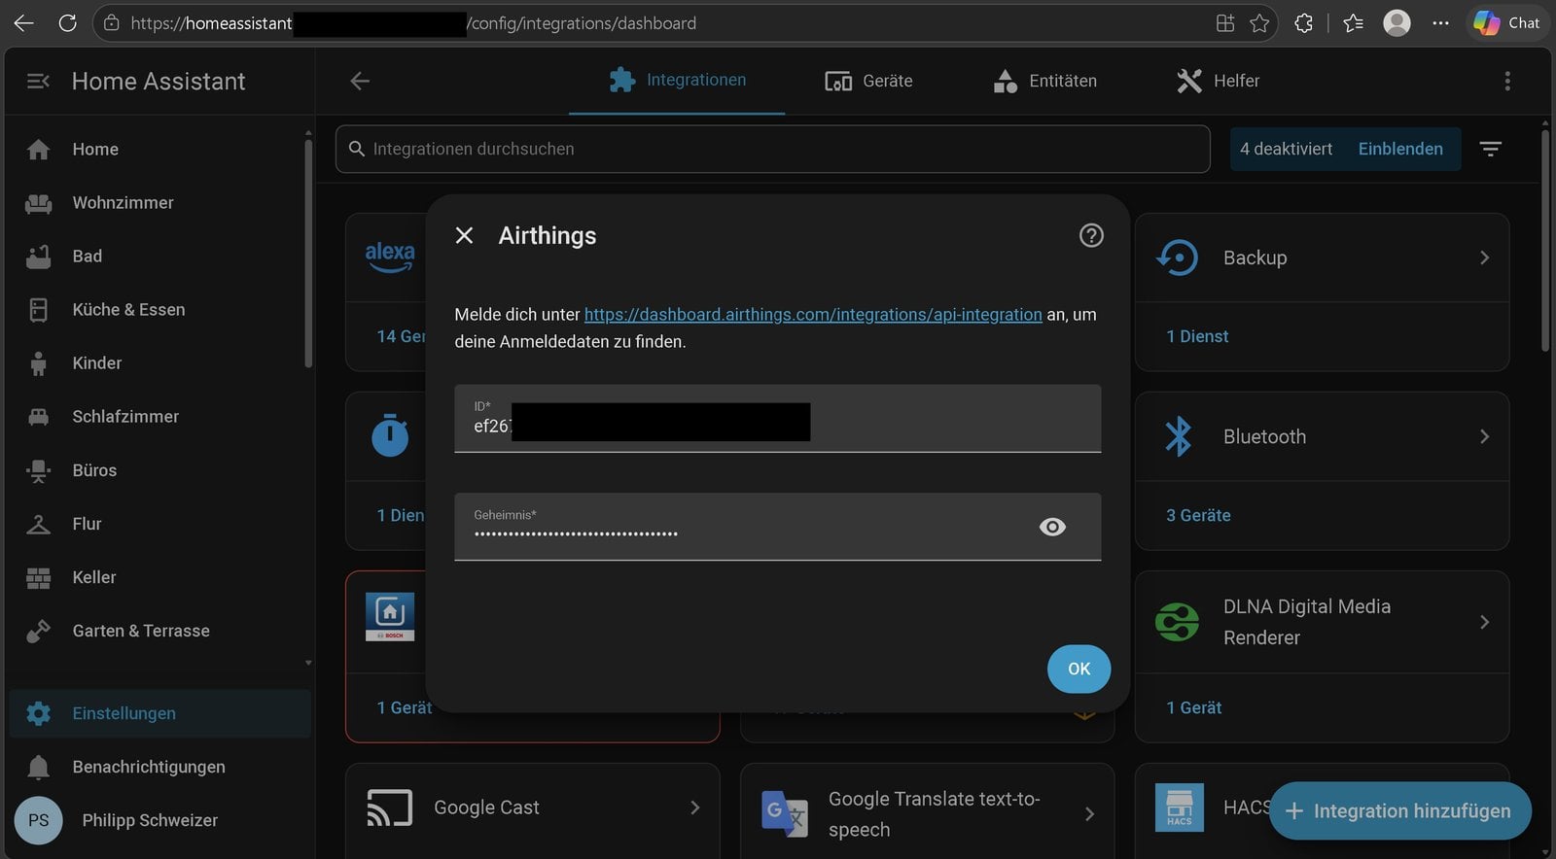Viewport: 1556px width, 859px height.
Task: Open the Bluetooth integration icon
Action: (1178, 436)
